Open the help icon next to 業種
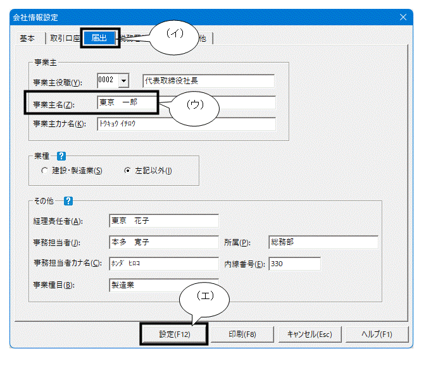426x368 pixels. click(61, 156)
